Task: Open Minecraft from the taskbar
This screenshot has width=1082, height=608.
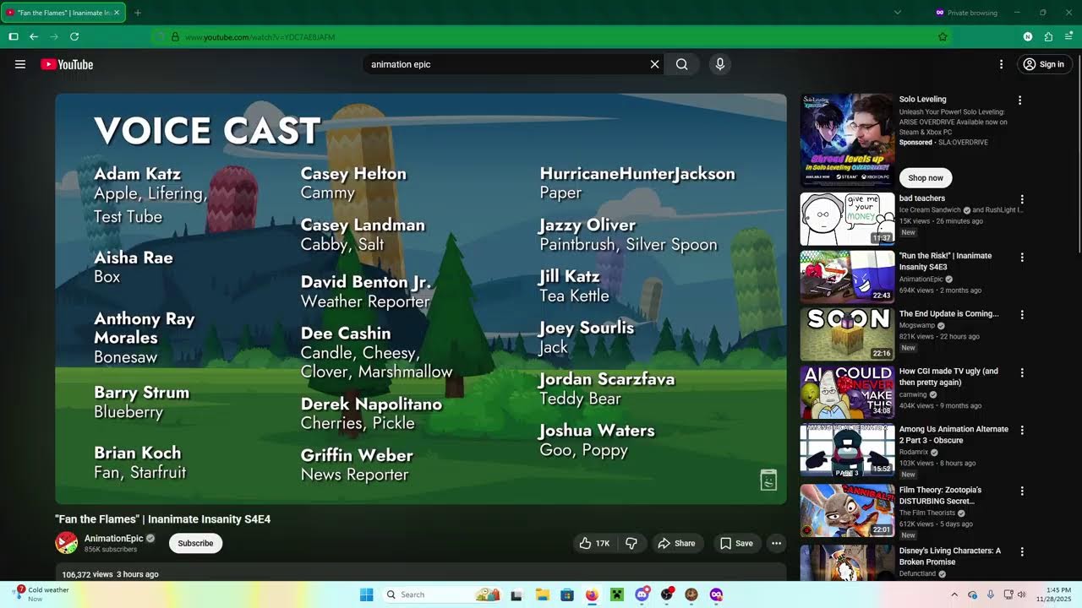Action: (617, 594)
